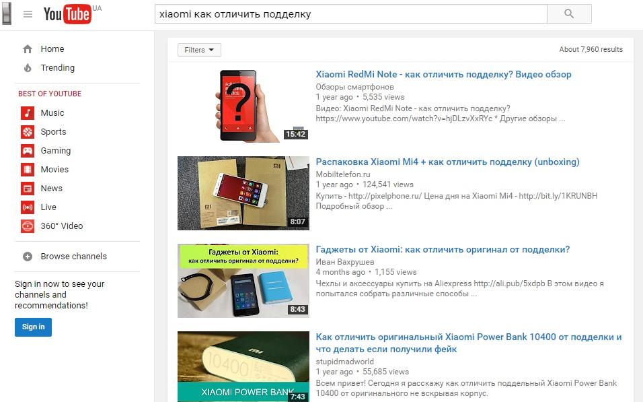Open the News category icon

(x=28, y=189)
